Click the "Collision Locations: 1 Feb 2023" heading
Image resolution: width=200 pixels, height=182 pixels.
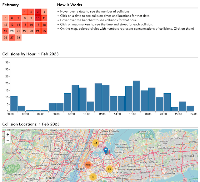tap(31, 124)
